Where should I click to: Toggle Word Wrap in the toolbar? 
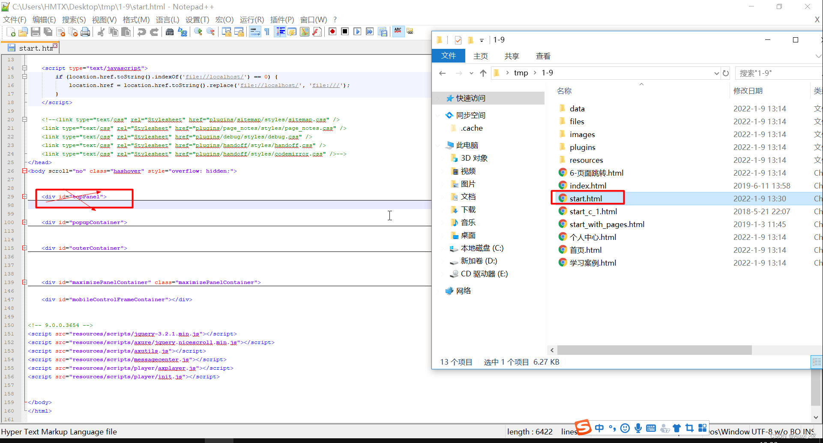point(255,32)
